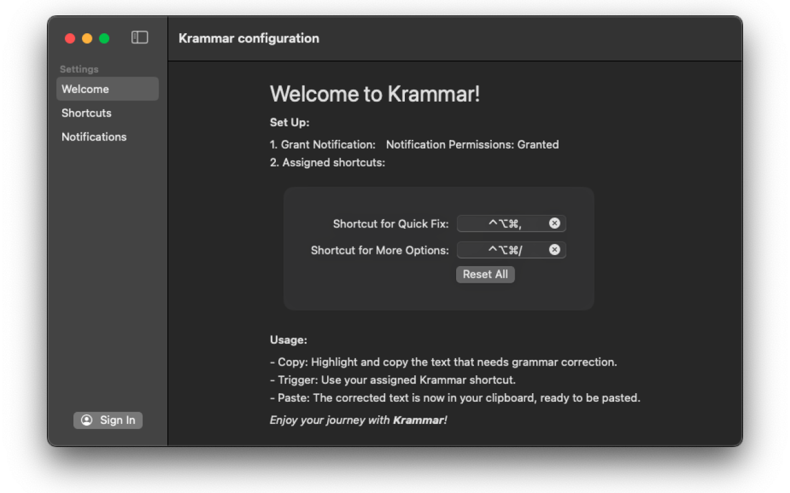This screenshot has height=493, width=790.
Task: Clear the More Options shortcut
Action: click(554, 250)
